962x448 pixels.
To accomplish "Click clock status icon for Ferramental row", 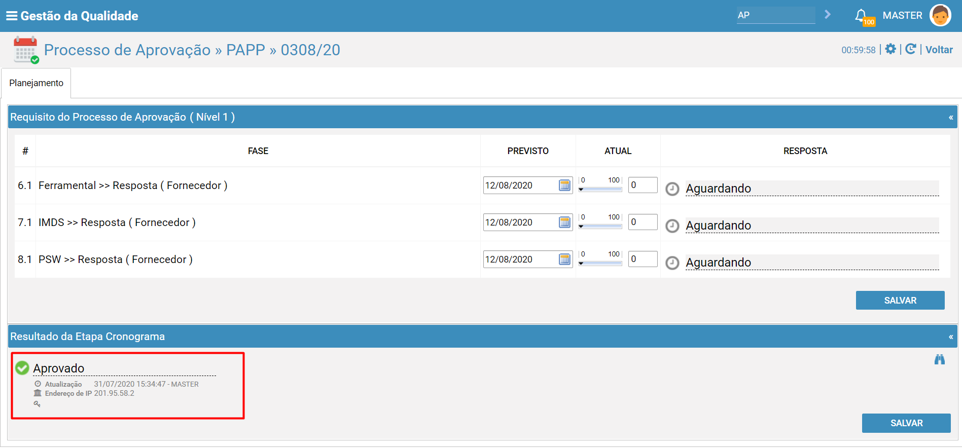I will click(x=672, y=189).
